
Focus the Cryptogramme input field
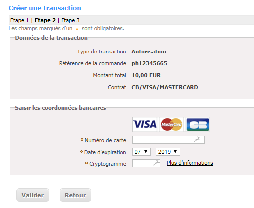pyautogui.click(x=146, y=163)
